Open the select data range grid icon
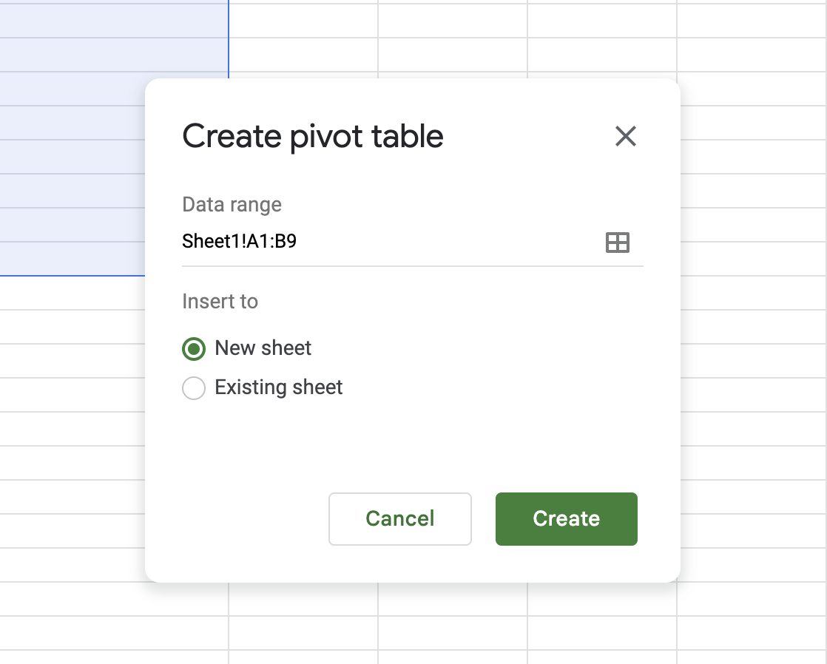Image resolution: width=827 pixels, height=664 pixels. pyautogui.click(x=617, y=242)
